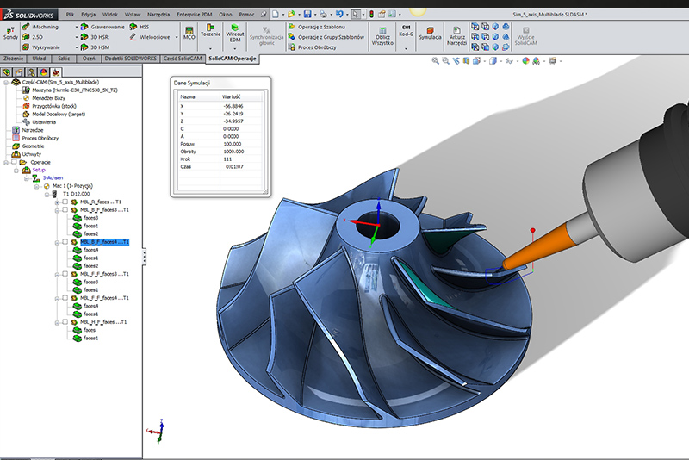Click the Undo arrow icon

pos(339,14)
